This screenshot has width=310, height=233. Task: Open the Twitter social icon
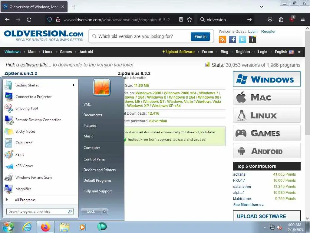click(x=242, y=39)
